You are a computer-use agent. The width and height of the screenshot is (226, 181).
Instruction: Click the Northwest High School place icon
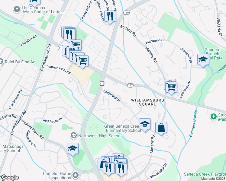tap(74, 135)
